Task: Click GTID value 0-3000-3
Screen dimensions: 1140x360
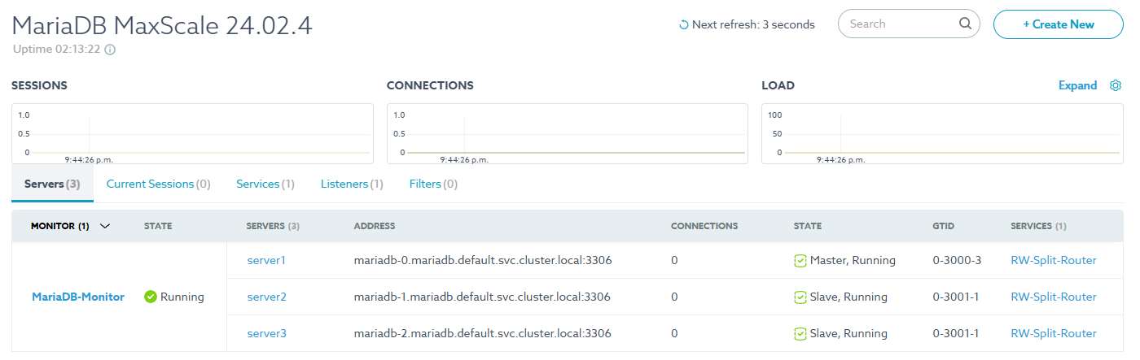Action: pos(957,261)
